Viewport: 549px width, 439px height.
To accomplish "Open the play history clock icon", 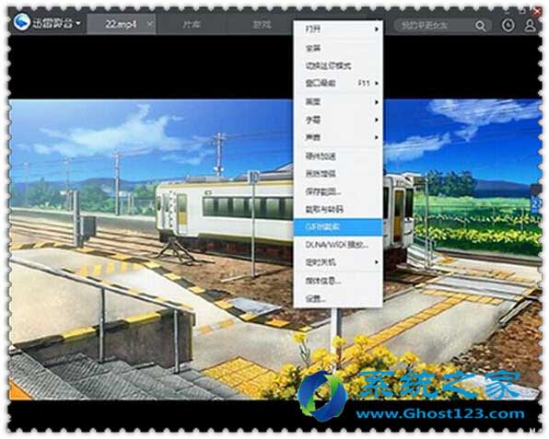I will (508, 25).
